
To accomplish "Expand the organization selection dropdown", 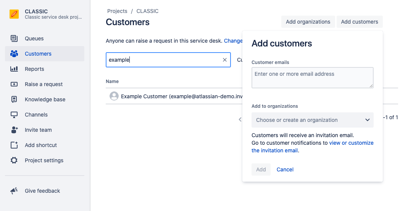I will click(x=367, y=120).
